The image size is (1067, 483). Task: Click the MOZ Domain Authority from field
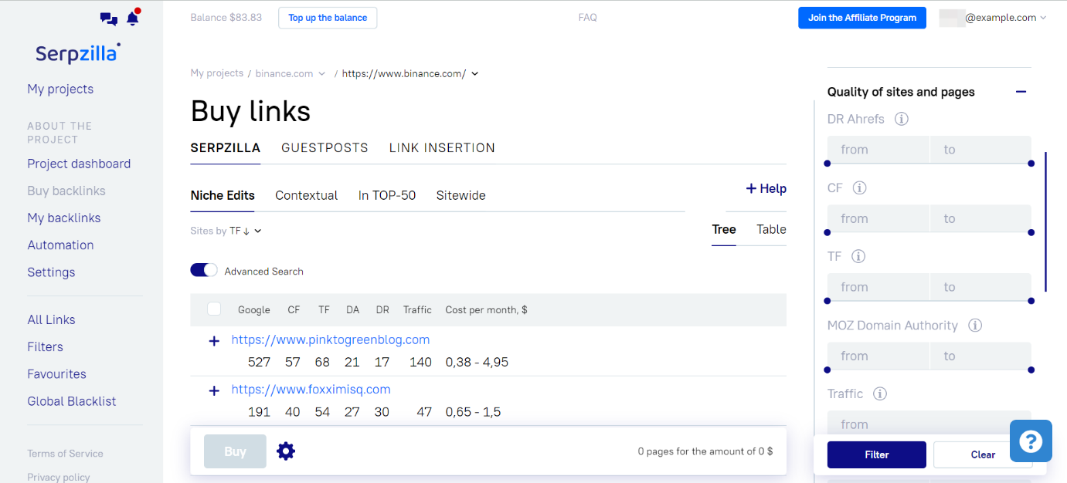click(x=878, y=356)
